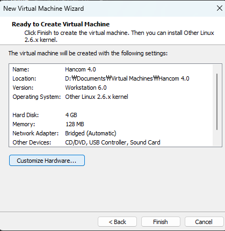The image size is (225, 231).
Task: Click the D: Documents Virtual Machines path
Action: click(x=127, y=78)
